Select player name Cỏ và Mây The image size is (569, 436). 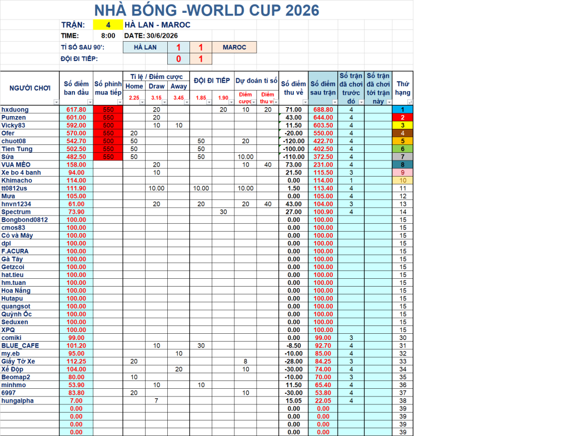17,236
